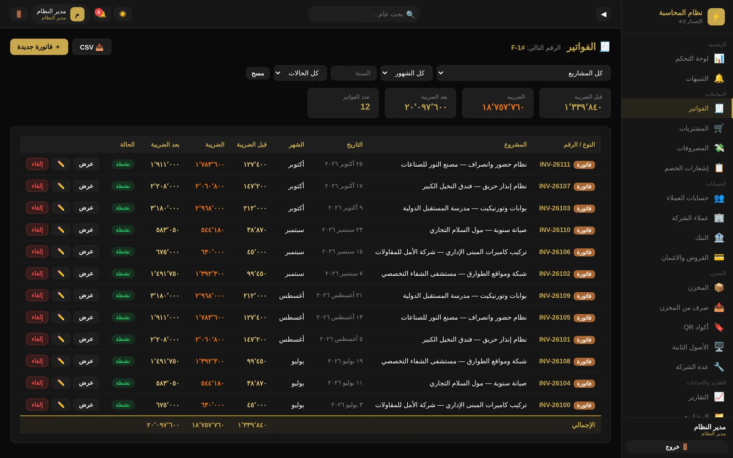
Task: Expand the كل المشاريع projects dropdown
Action: click(523, 73)
